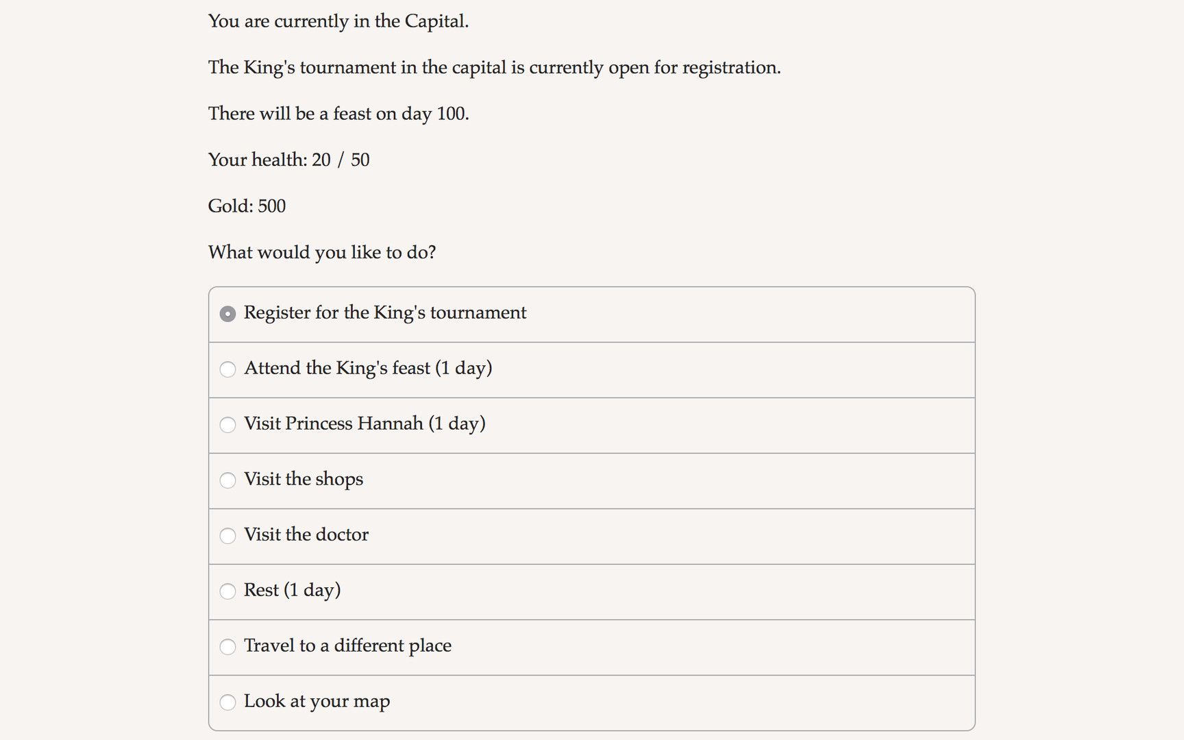The height and width of the screenshot is (740, 1184).
Task: Click the "Attend the King's feast (1 day)" label
Action: 368,369
